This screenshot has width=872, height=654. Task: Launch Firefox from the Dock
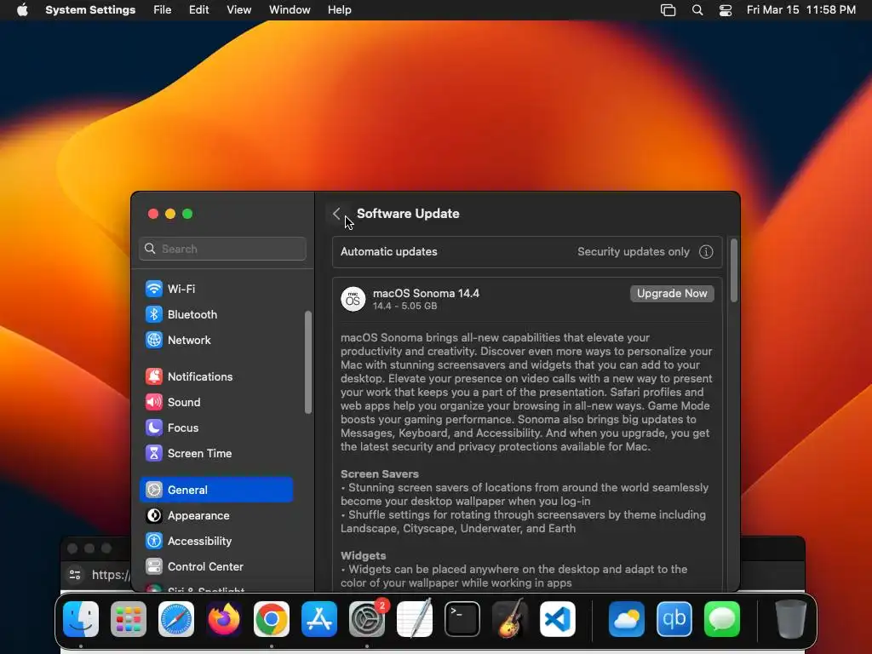[x=224, y=619]
